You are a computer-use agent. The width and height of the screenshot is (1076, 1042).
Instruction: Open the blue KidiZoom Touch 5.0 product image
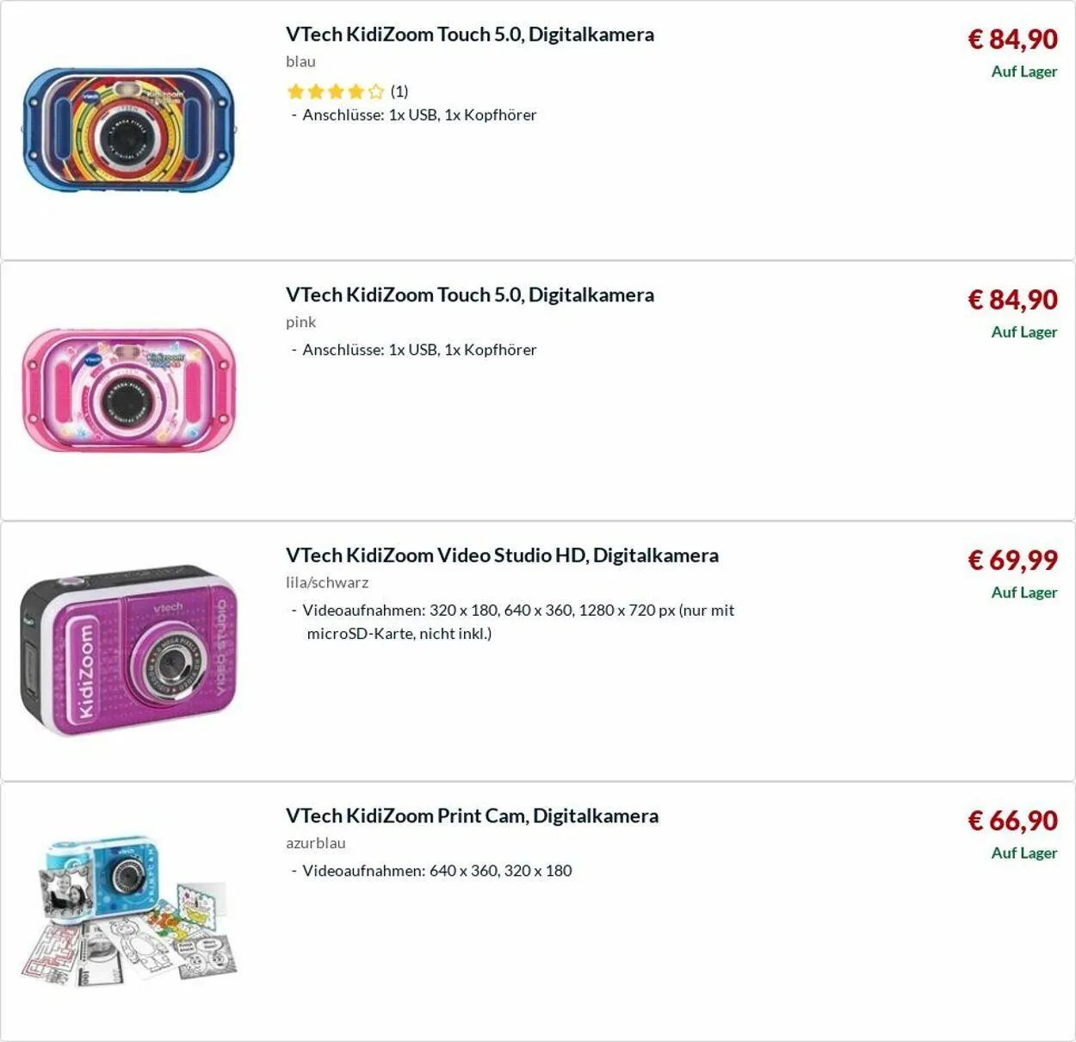tap(129, 130)
